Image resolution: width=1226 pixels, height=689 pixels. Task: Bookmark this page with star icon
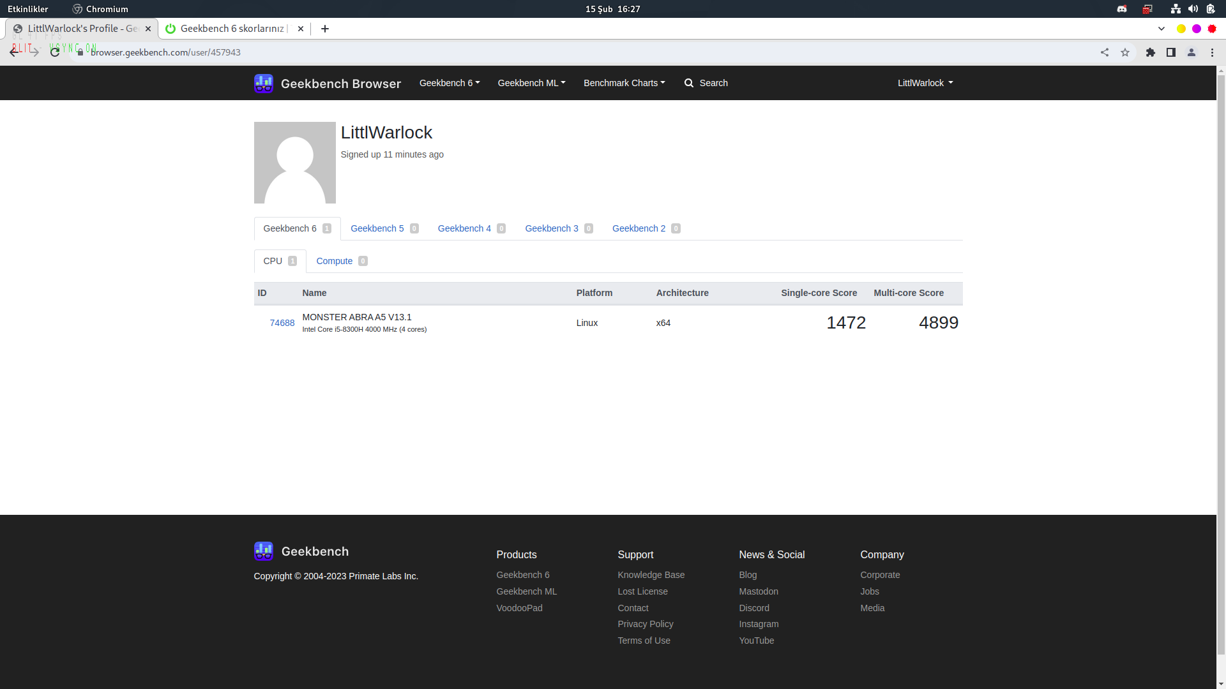[x=1125, y=52]
